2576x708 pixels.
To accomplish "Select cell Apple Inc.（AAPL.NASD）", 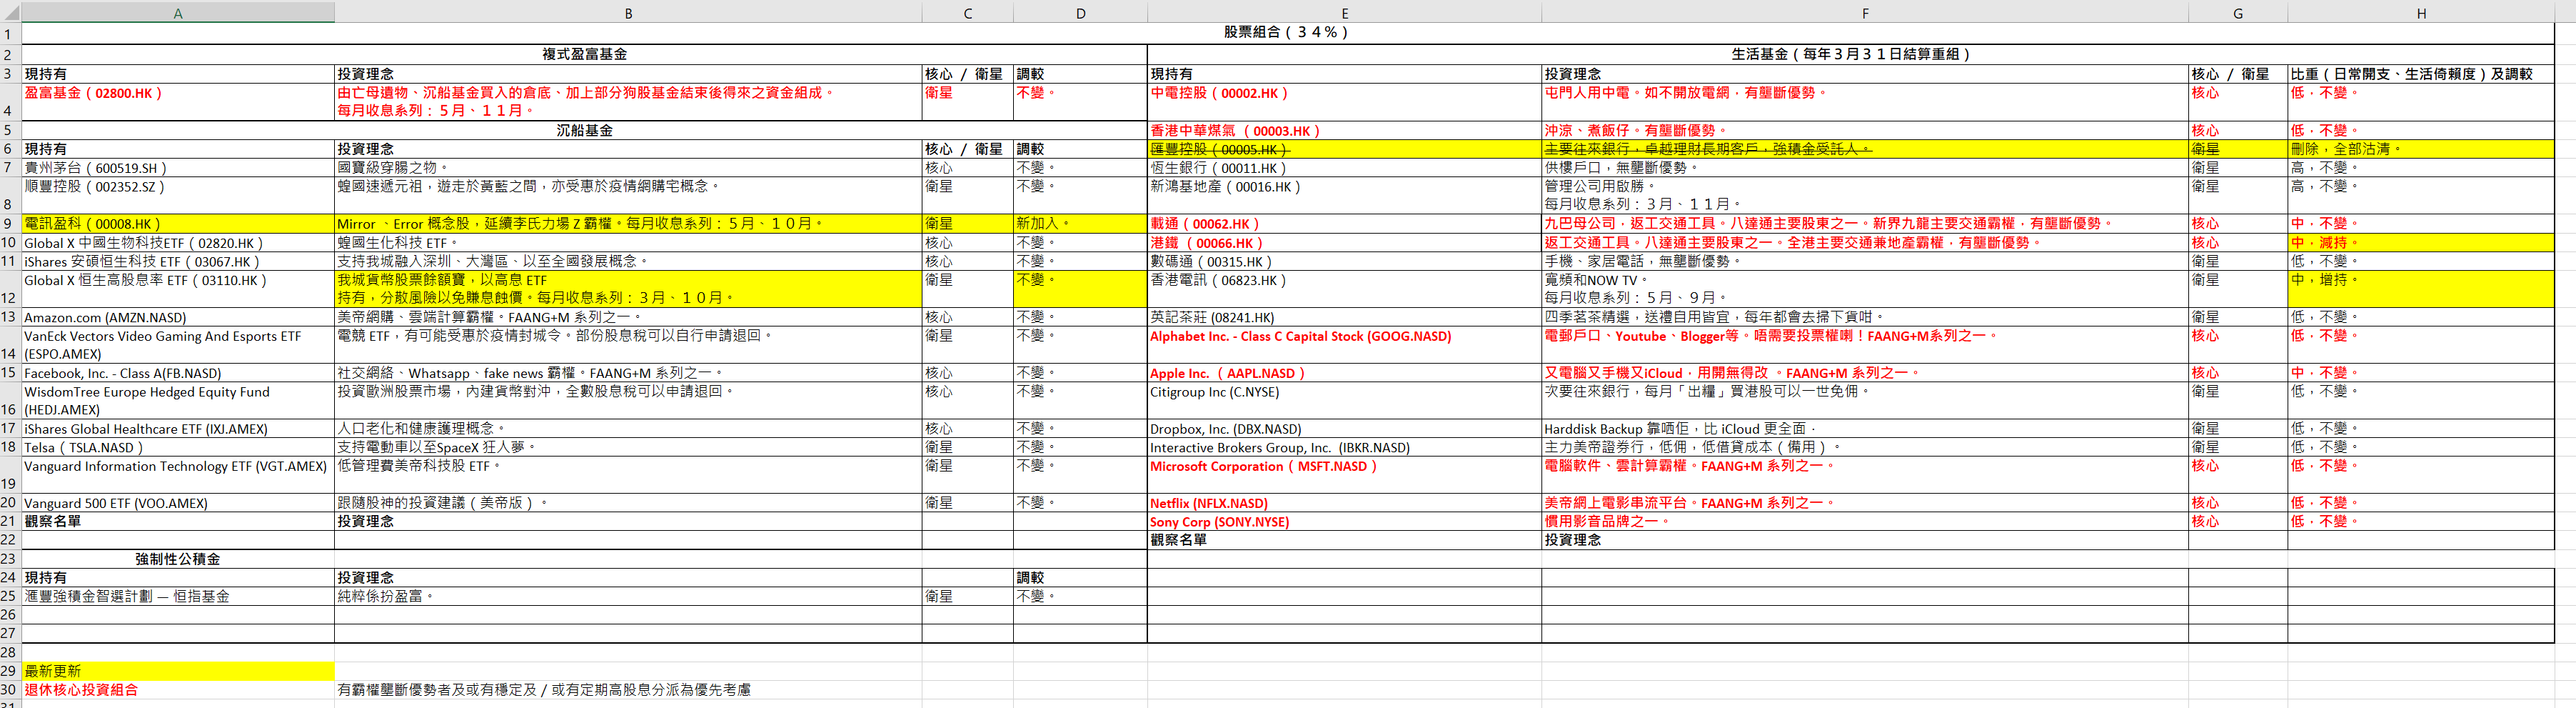I will pyautogui.click(x=1344, y=374).
